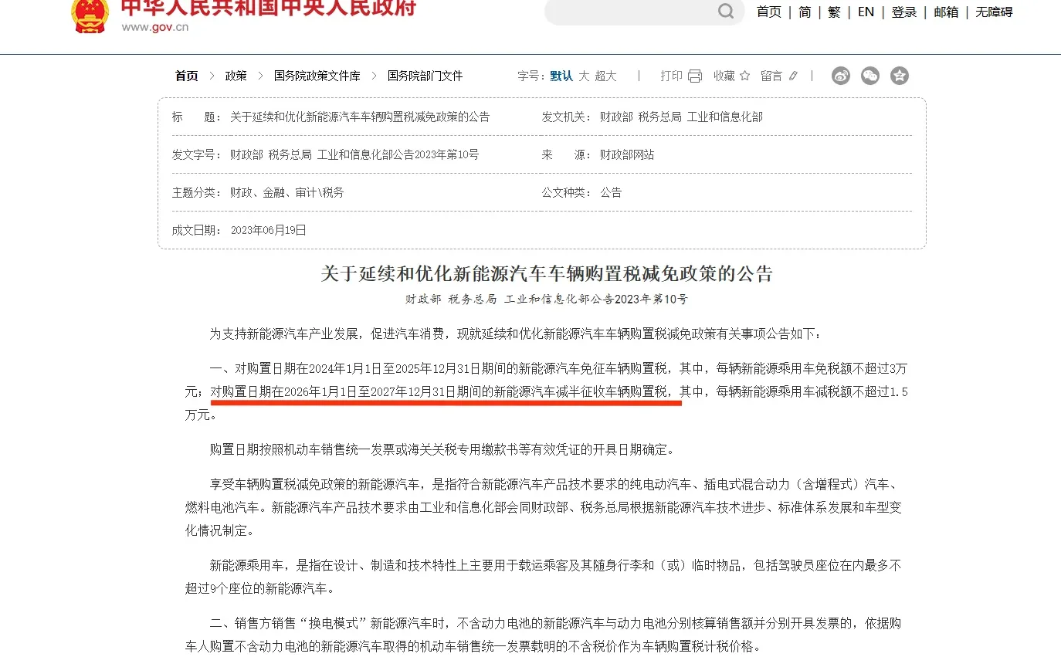The image size is (1061, 657).
Task: Open the 国务院部门文件 category
Action: 425,76
